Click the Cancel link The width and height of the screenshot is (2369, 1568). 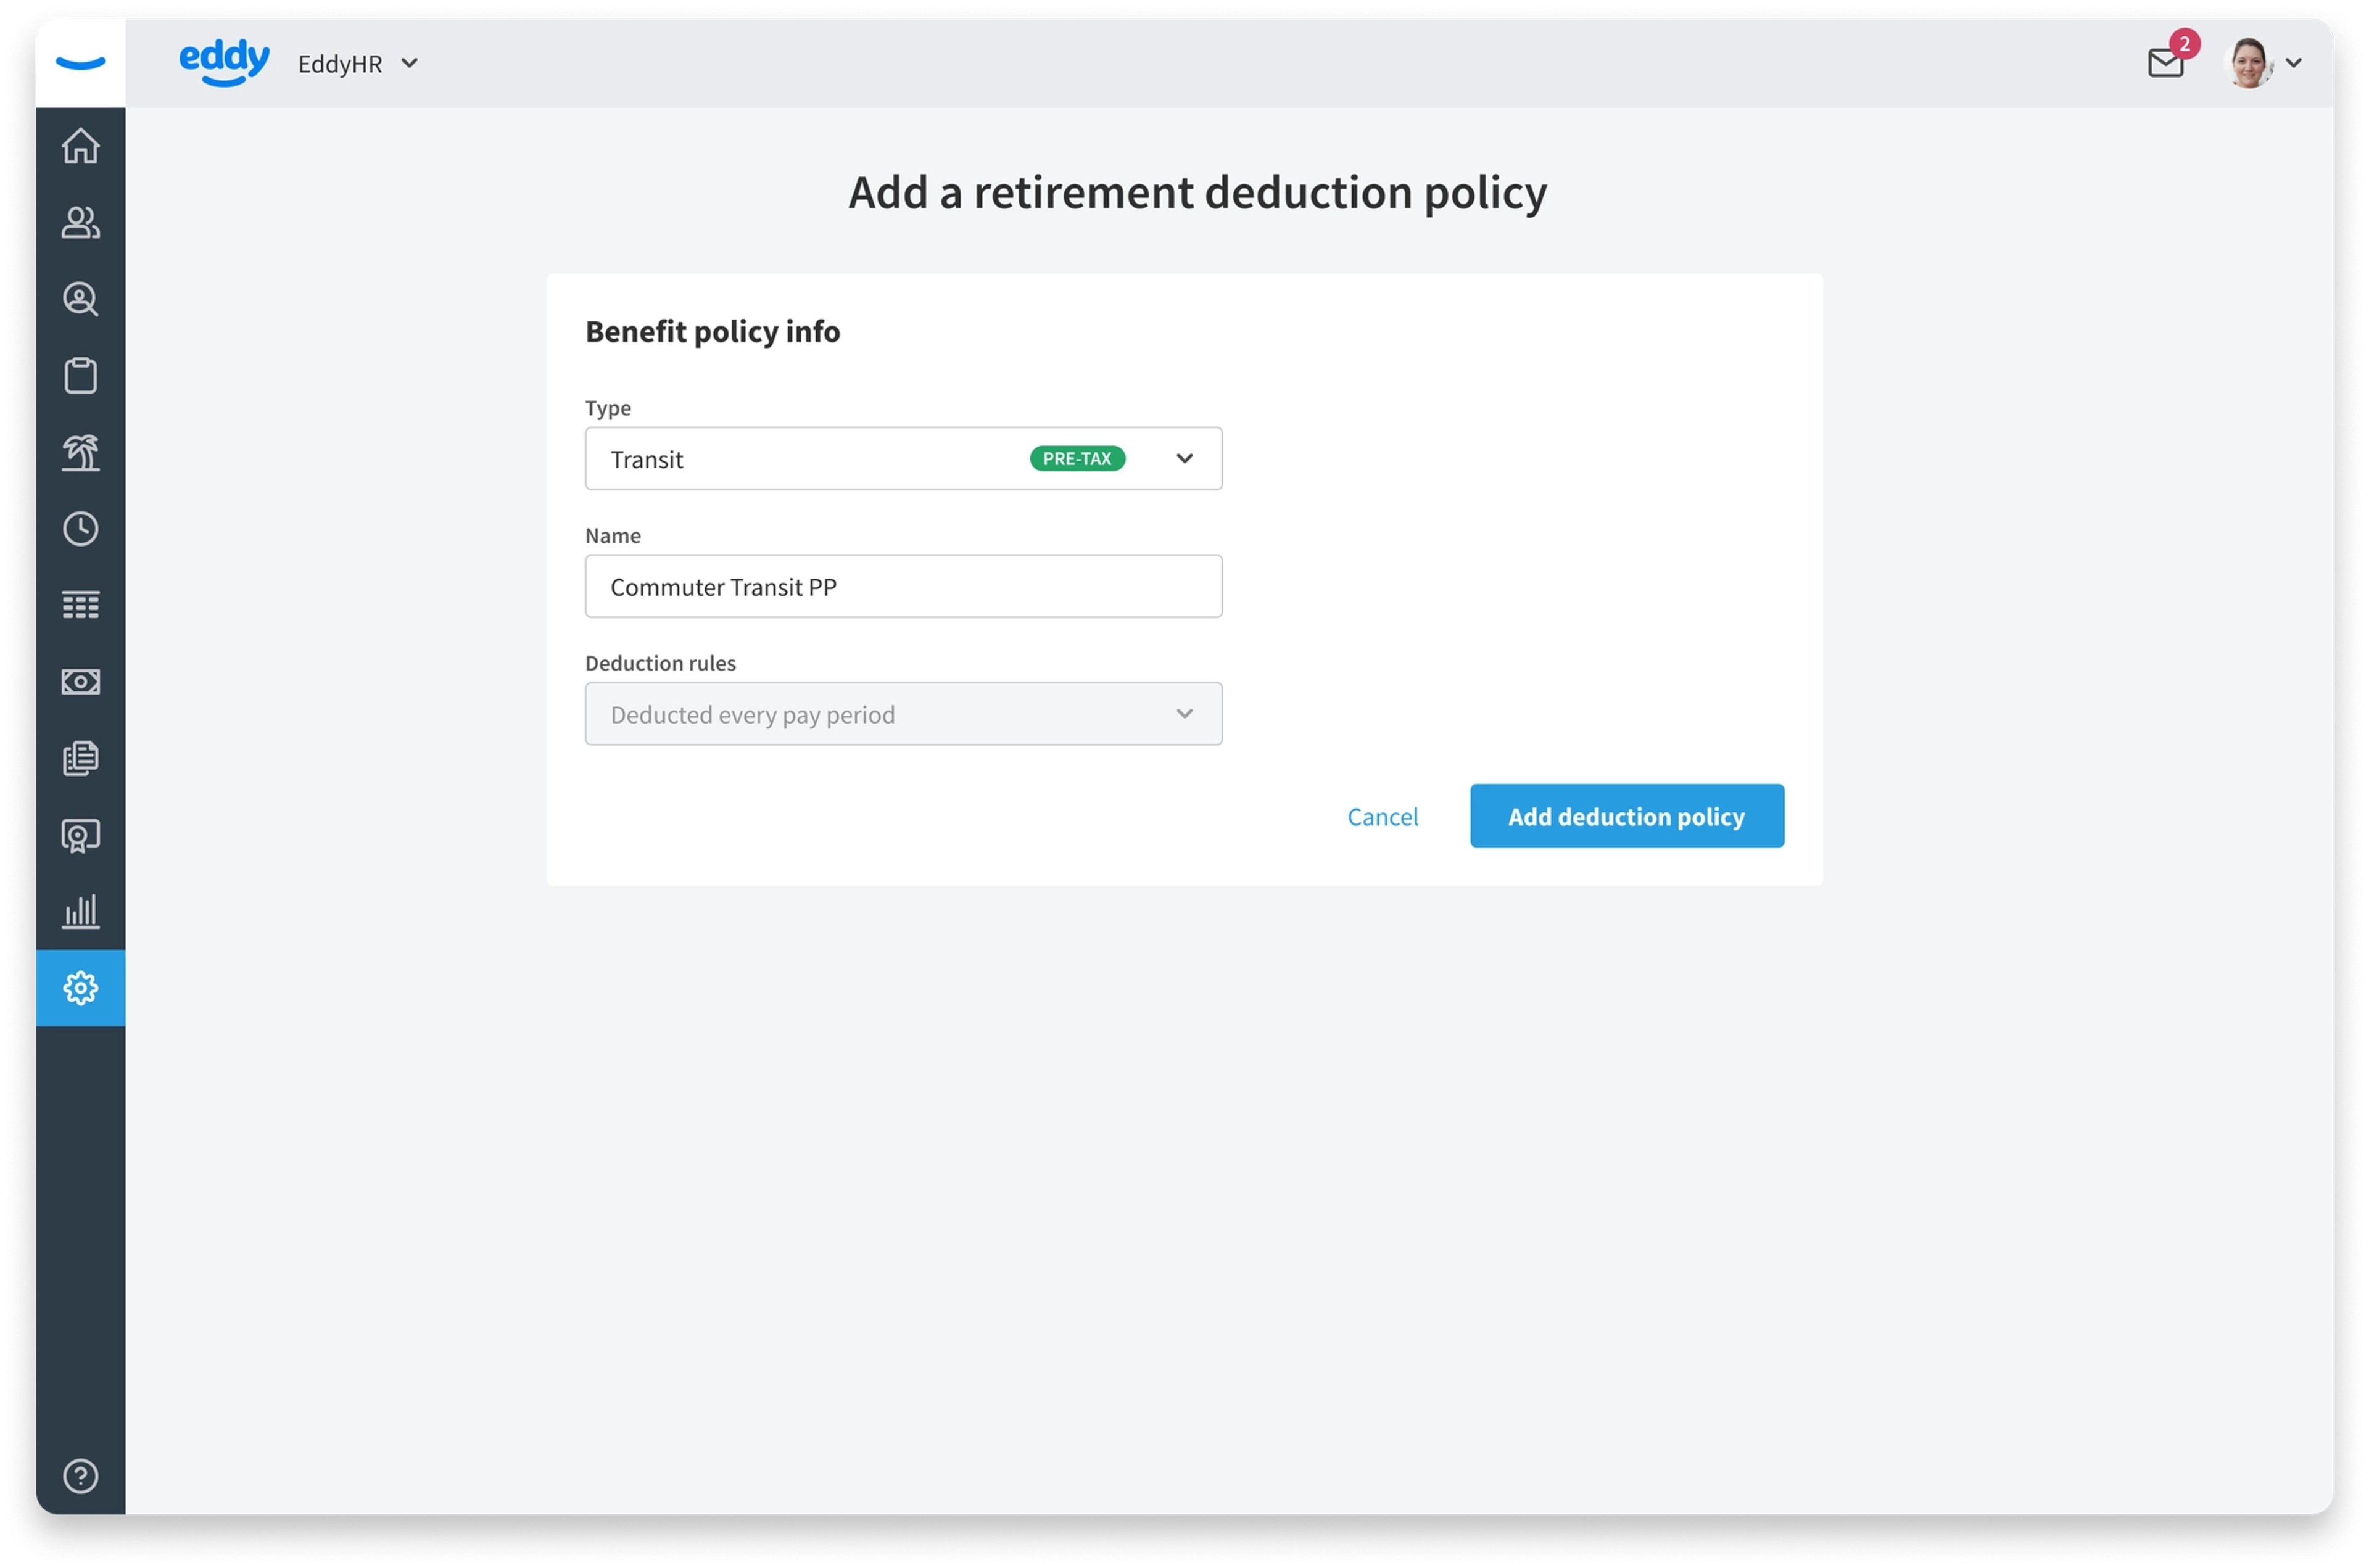pos(1382,817)
